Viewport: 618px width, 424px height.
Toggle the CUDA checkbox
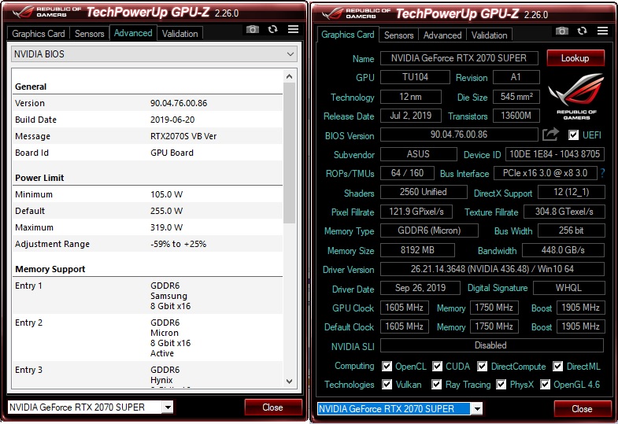click(x=437, y=366)
